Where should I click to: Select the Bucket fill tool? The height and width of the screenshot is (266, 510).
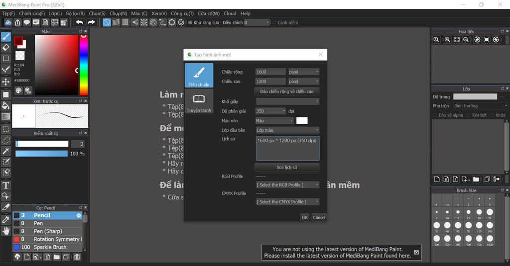pos(6,105)
